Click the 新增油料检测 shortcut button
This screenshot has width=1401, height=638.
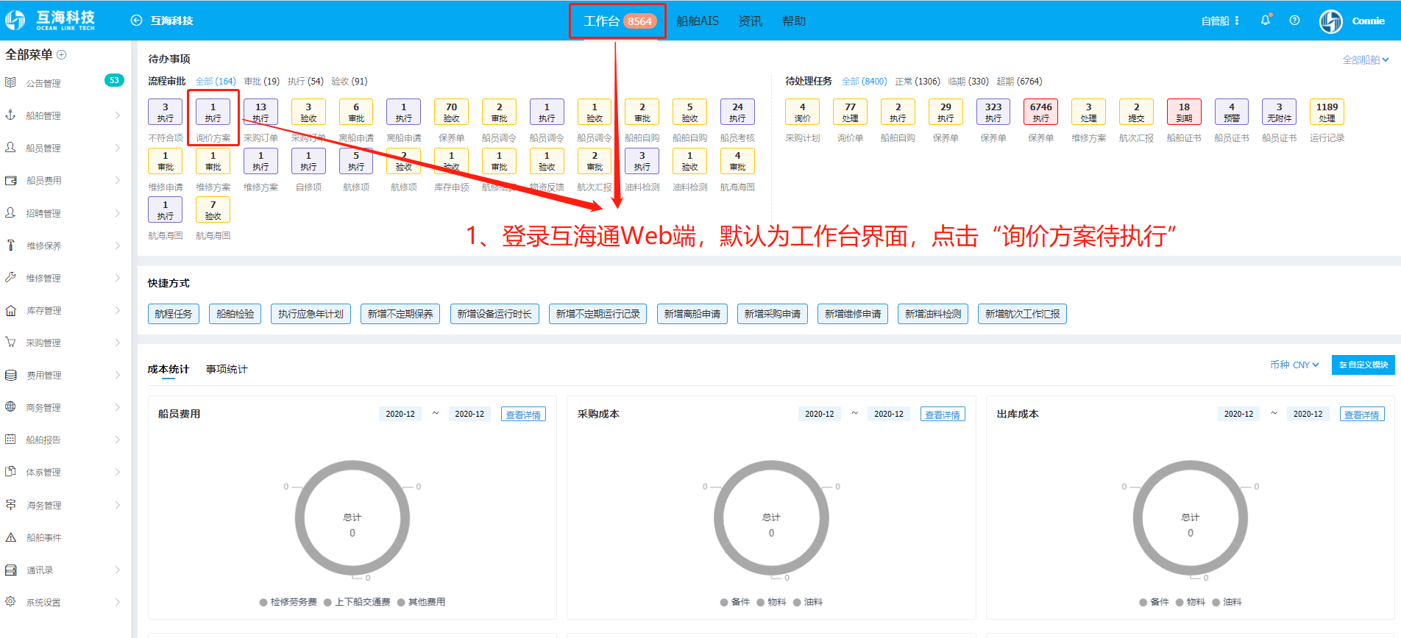pos(933,314)
